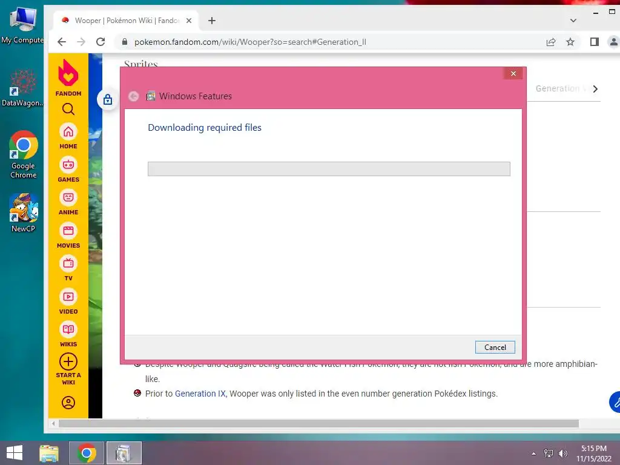This screenshot has width=620, height=465.
Task: Click the horizontal page scrollbar
Action: point(318,423)
